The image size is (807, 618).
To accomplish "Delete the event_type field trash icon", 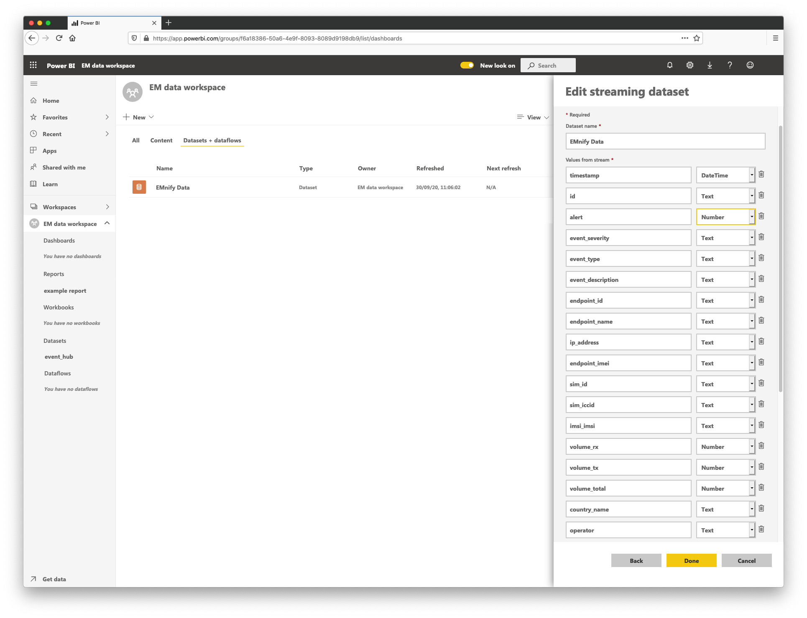I will pos(761,258).
